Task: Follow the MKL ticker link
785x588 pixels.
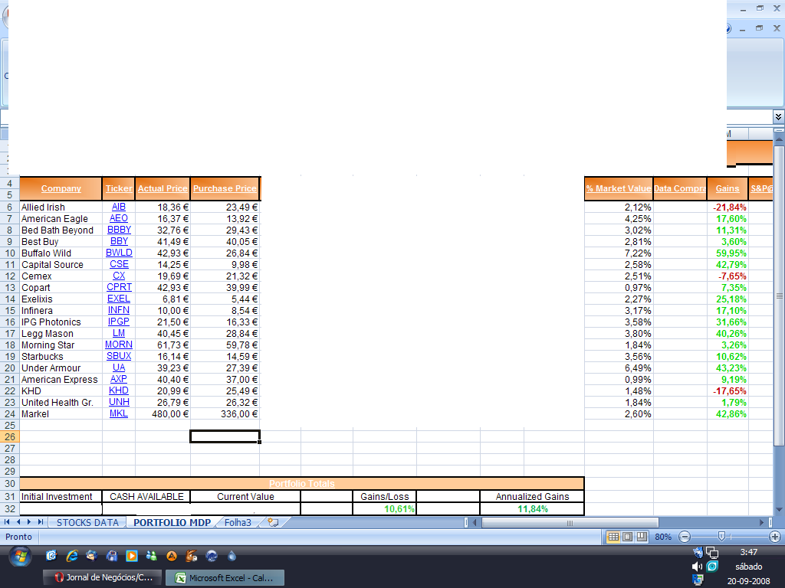Action: pyautogui.click(x=119, y=413)
